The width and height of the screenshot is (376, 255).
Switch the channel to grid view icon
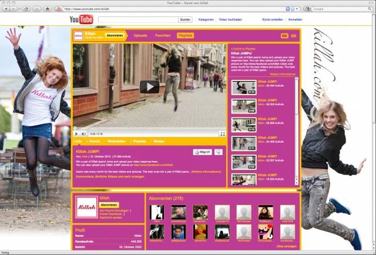point(294,36)
